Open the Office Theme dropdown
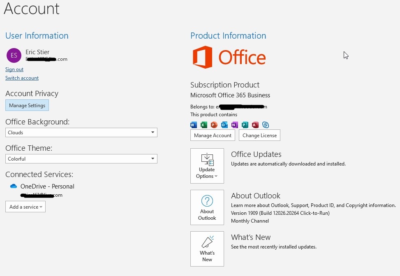The image size is (400, 276). click(x=81, y=159)
